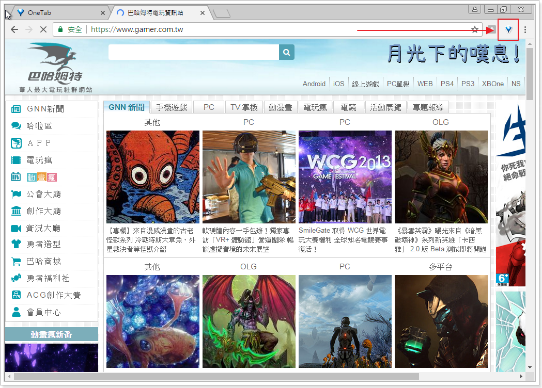Viewport: 542px width, 388px height.
Task: Click 公會大廳 in the left sidebar
Action: point(44,194)
